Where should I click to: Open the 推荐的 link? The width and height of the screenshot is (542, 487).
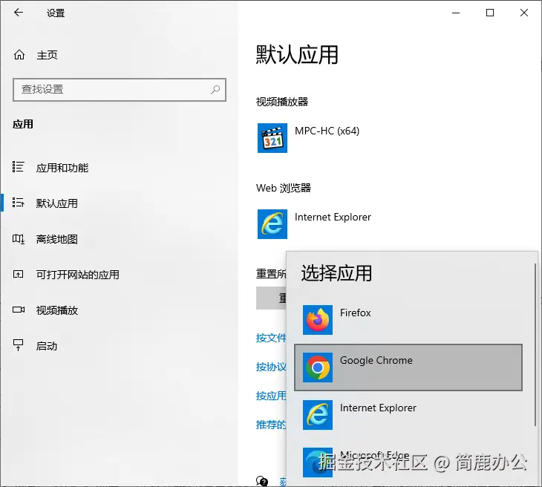click(x=271, y=425)
